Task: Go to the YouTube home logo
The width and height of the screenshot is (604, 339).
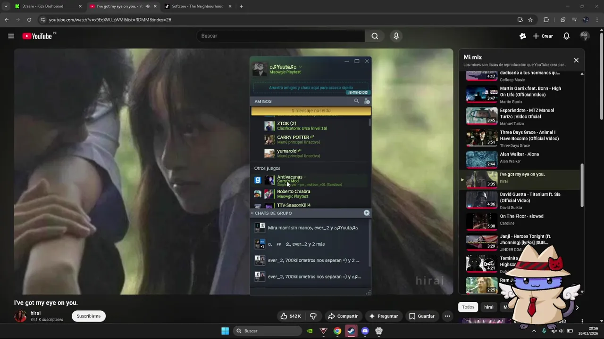Action: coord(37,36)
